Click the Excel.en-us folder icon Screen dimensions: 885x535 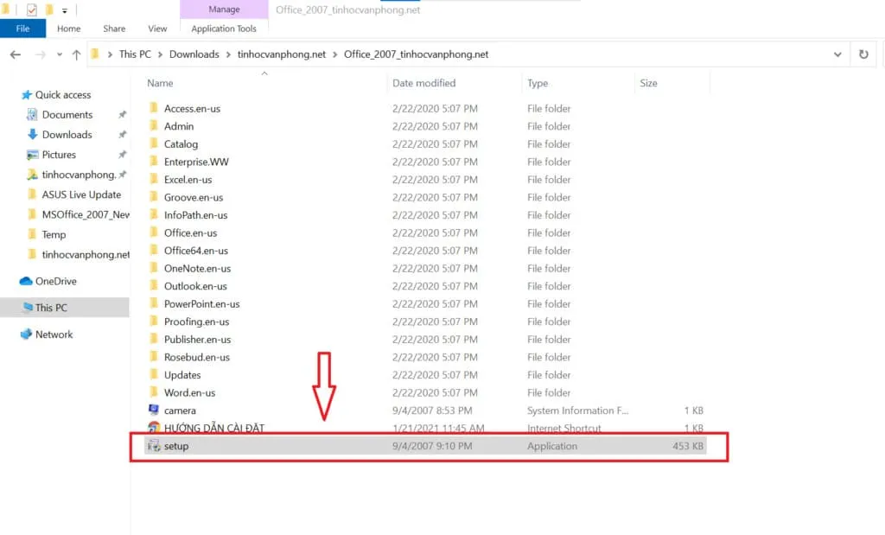pos(154,179)
